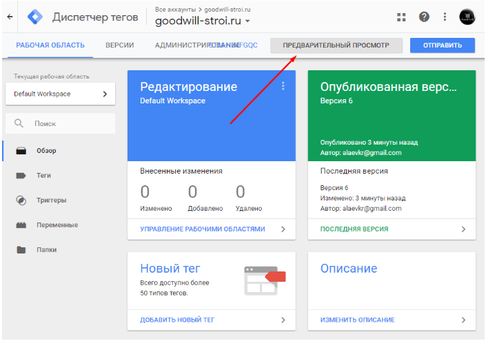Click into the Поиск search field

pyautogui.click(x=61, y=123)
